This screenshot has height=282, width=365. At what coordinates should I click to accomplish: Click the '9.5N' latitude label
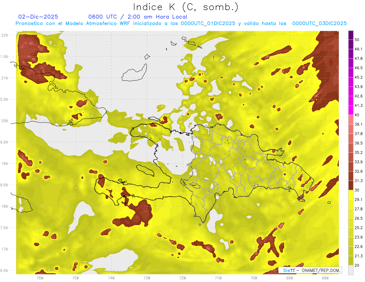(4, 142)
